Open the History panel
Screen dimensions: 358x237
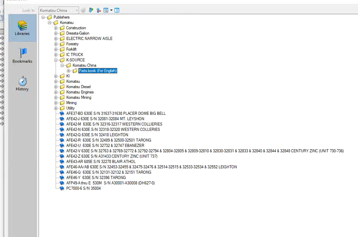tap(22, 84)
